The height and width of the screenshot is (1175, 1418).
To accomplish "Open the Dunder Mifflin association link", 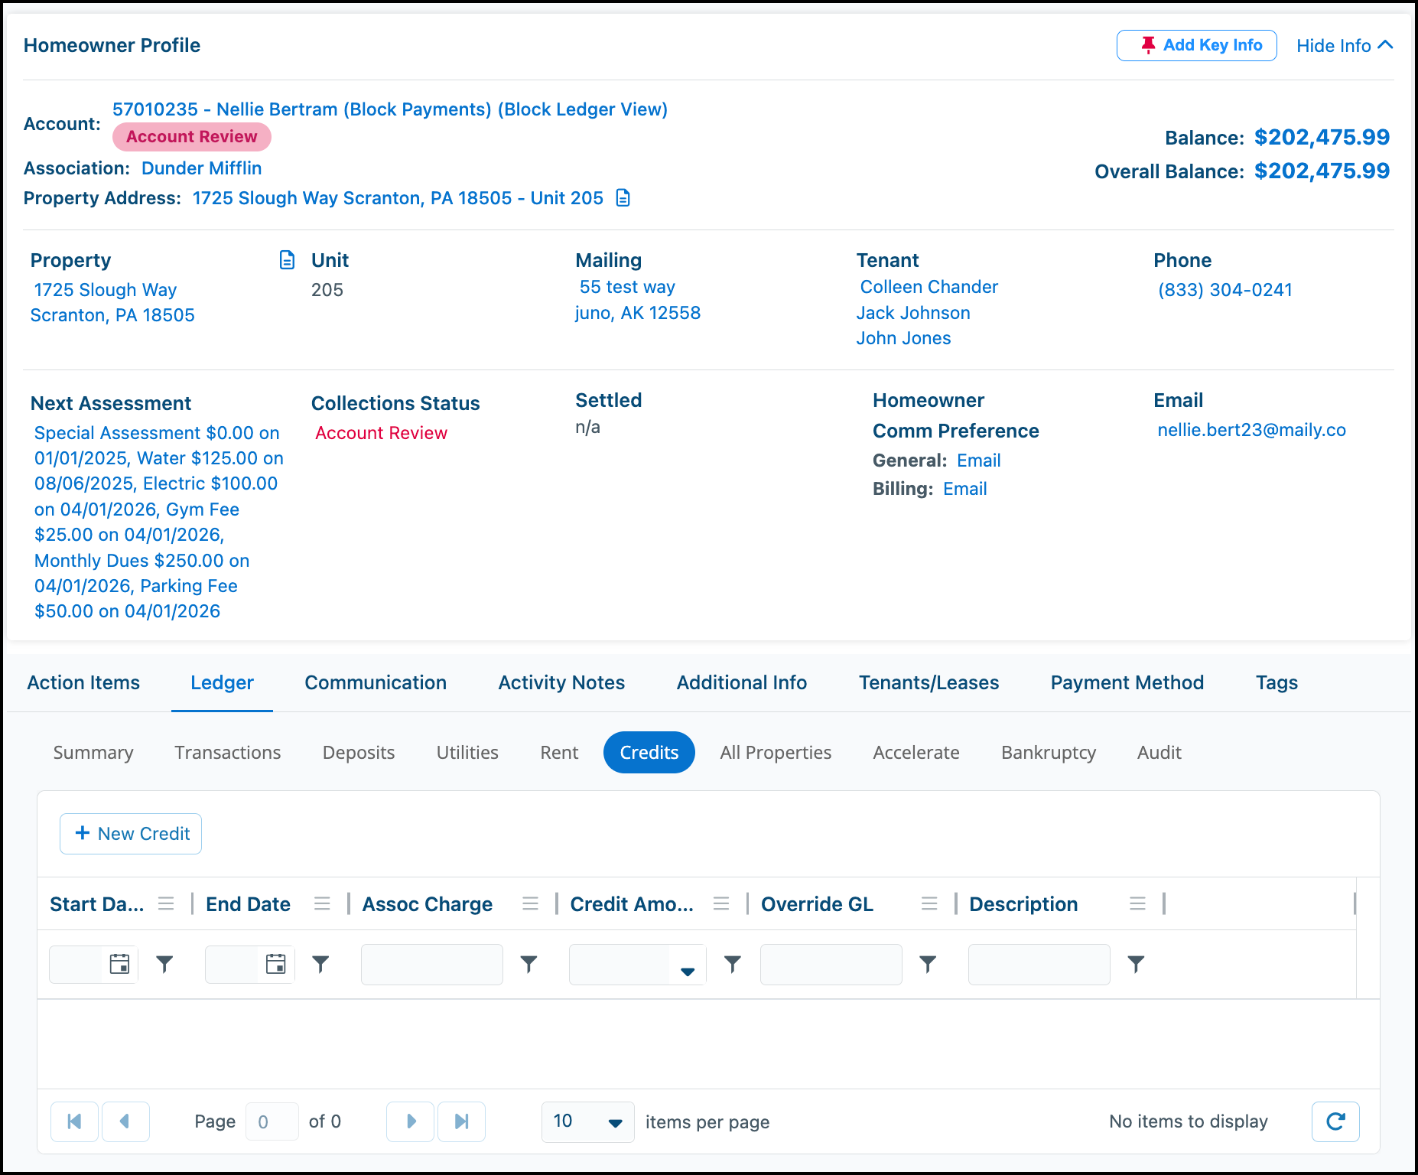I will click(202, 168).
